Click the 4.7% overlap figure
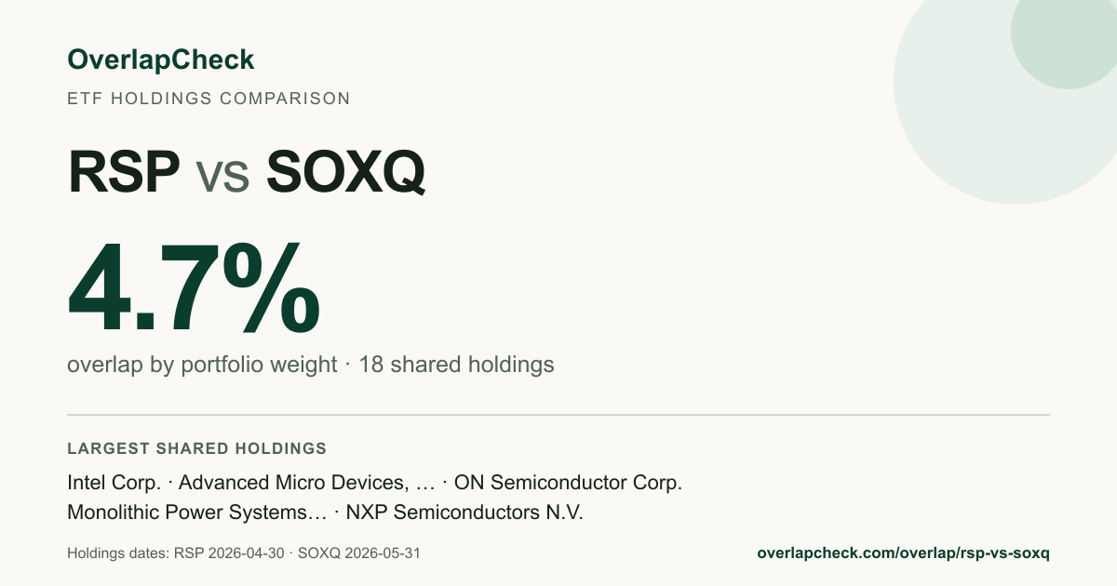Viewport: 1117px width, 586px height. [194, 288]
